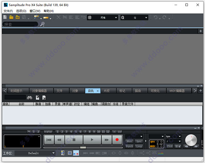
Task: Toggle the Mon monitoring button
Action: point(129,141)
